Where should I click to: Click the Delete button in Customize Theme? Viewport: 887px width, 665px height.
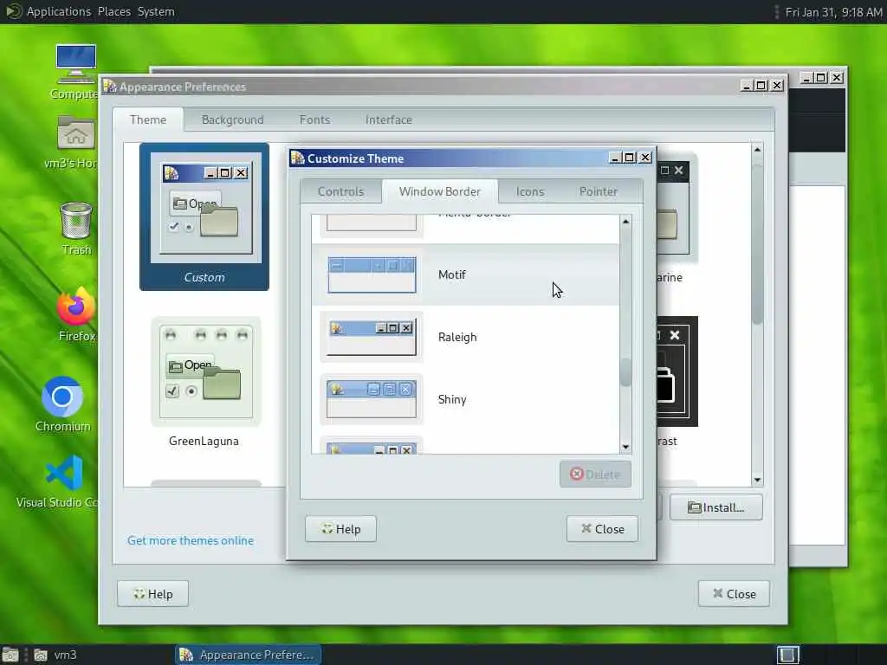(x=595, y=474)
